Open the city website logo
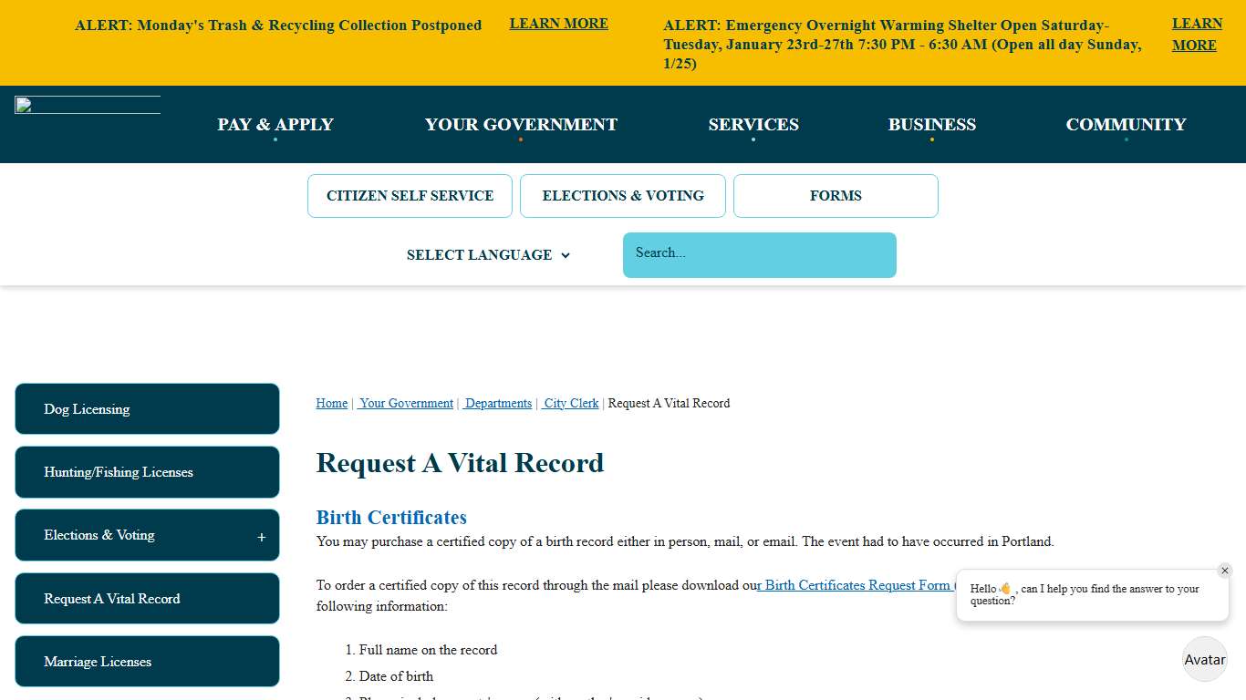Screen dimensions: 1246x700 [x=87, y=104]
